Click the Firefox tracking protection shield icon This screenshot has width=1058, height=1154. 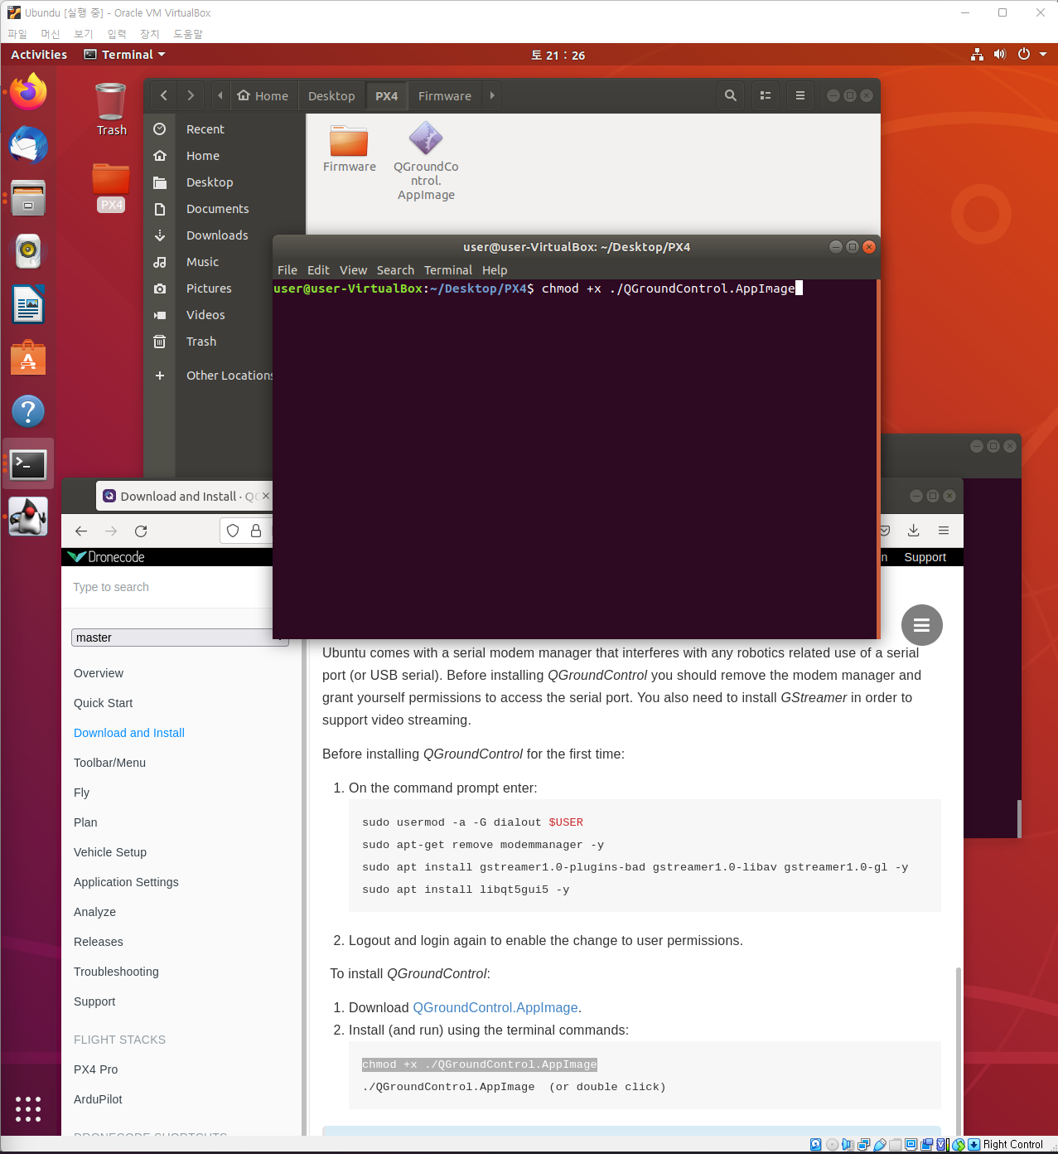click(x=233, y=531)
